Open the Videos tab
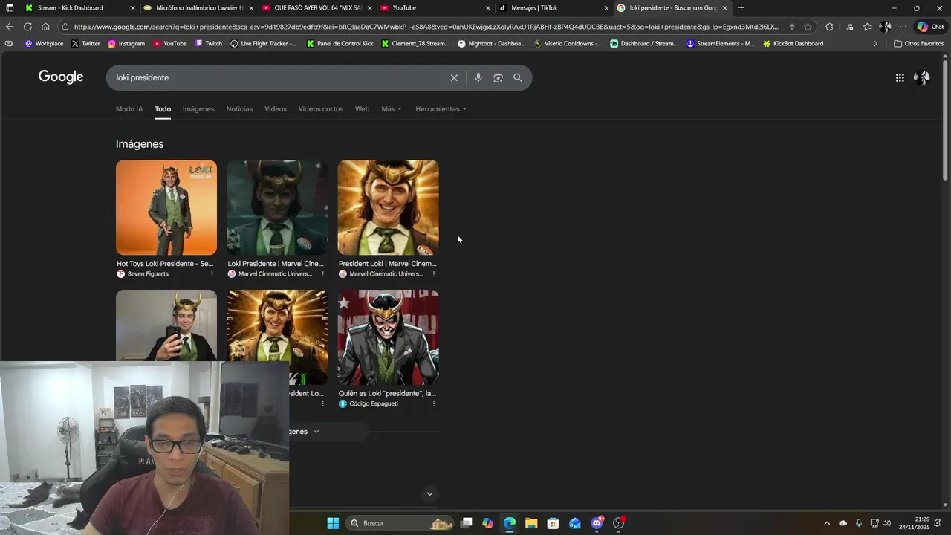Viewport: 951px width, 535px height. click(x=276, y=109)
